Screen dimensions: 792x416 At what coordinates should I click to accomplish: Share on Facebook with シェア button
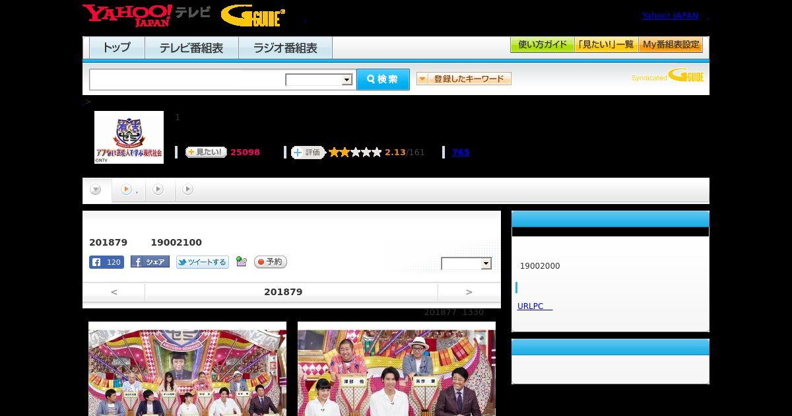tap(150, 262)
